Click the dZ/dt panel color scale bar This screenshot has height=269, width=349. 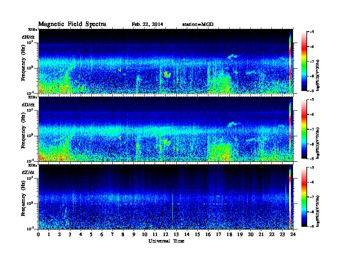point(304,197)
